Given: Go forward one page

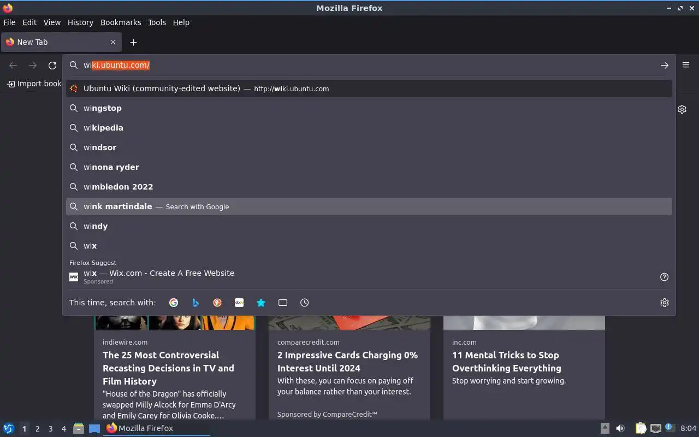Looking at the screenshot, I should (33, 66).
